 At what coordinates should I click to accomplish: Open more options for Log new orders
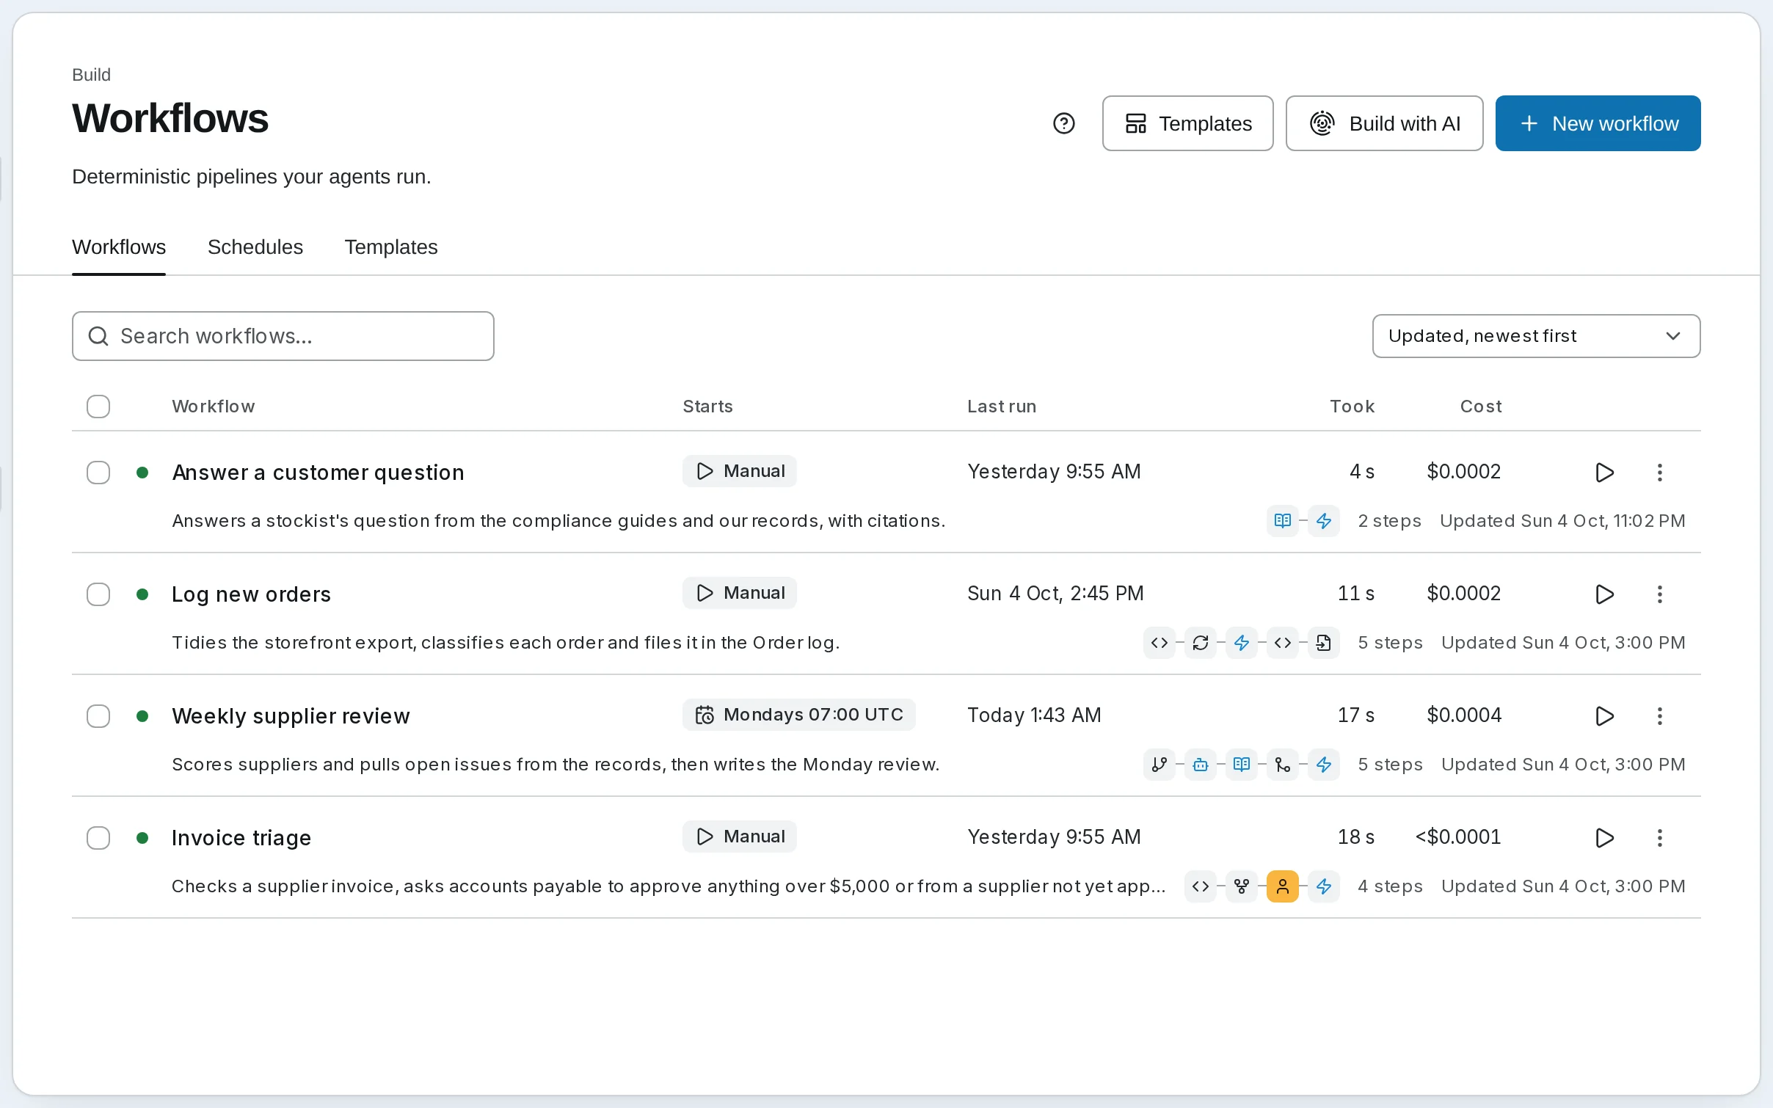(1659, 594)
